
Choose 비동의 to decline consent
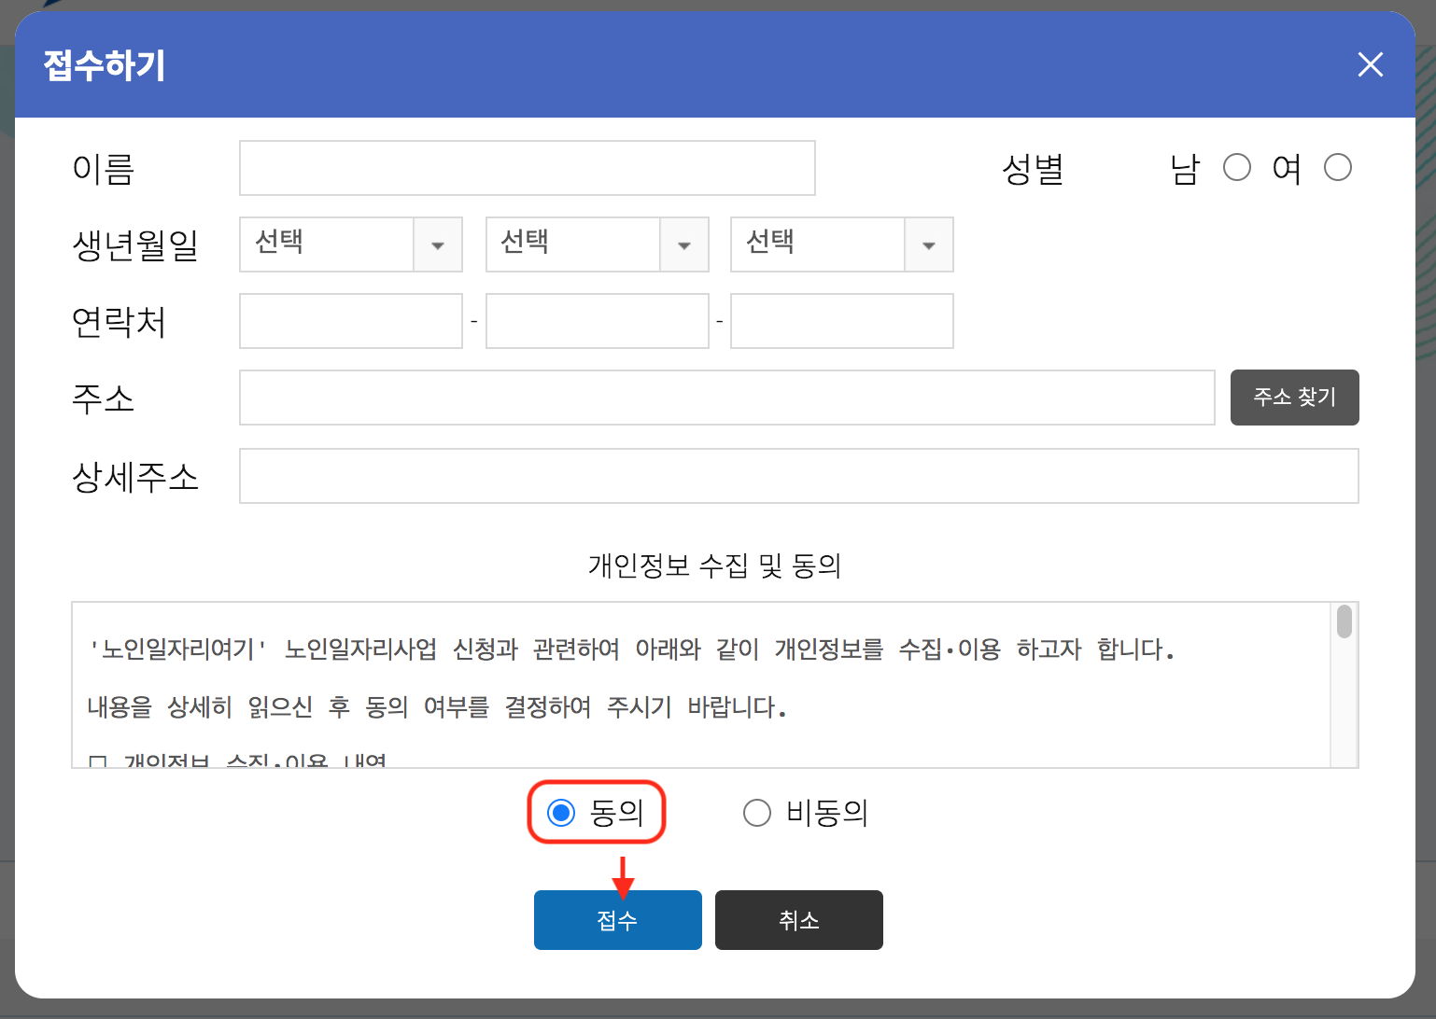click(756, 813)
